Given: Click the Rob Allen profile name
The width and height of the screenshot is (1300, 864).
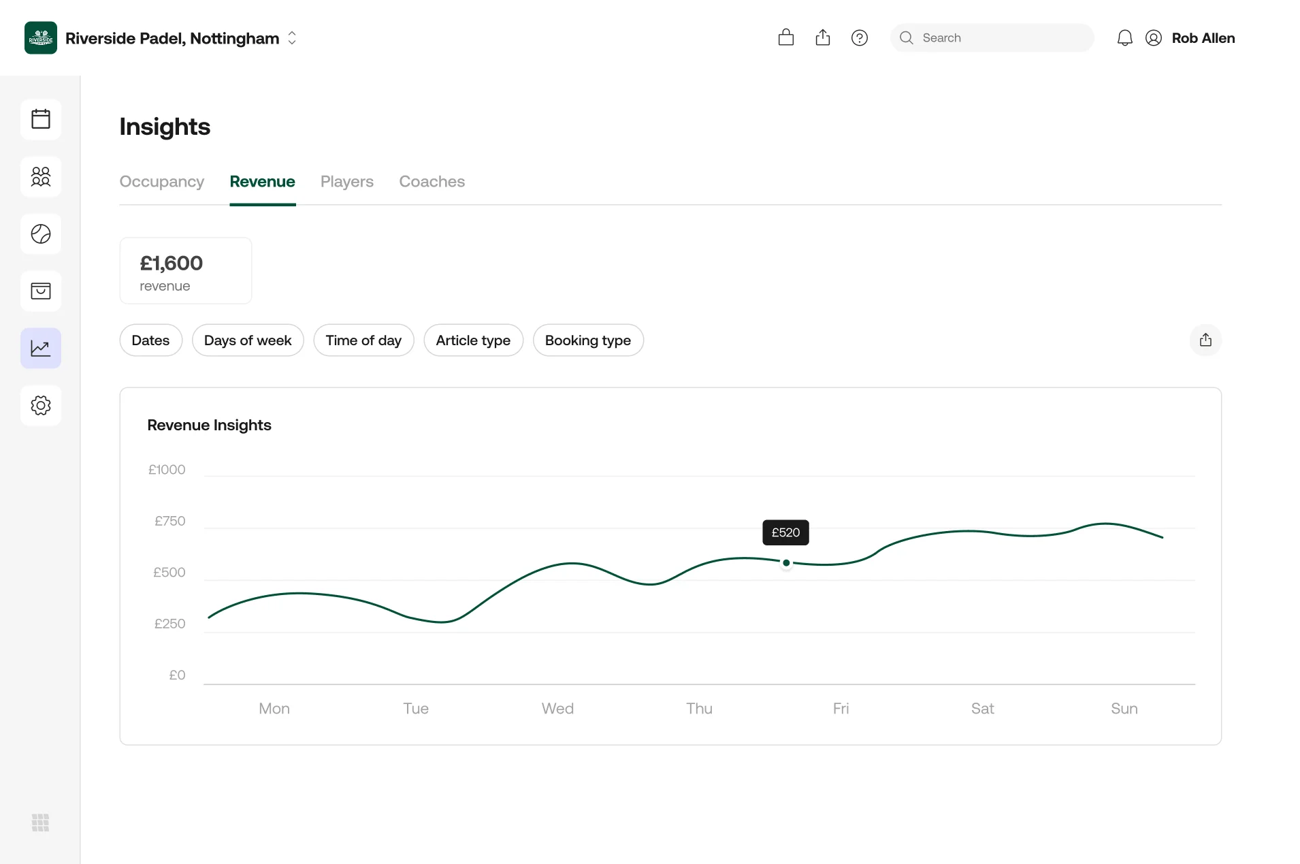Looking at the screenshot, I should [1205, 37].
